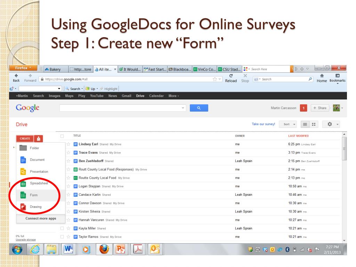The height and width of the screenshot is (267, 356).
Task: Click the spreadsheet icon for Routt County Responses
Action: (x=75, y=169)
